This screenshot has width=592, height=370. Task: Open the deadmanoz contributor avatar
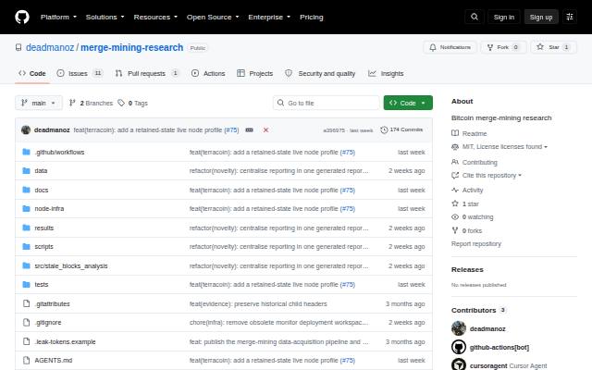coord(459,328)
